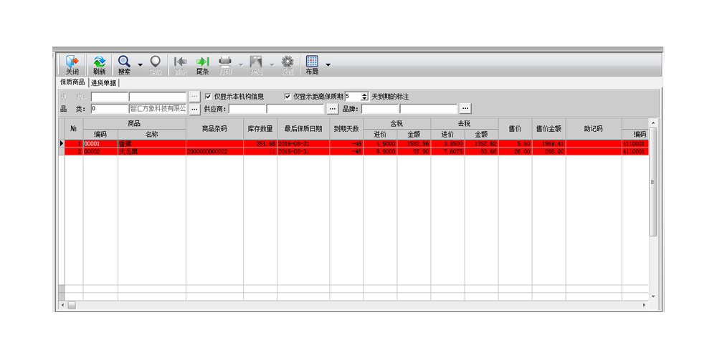This screenshot has width=717, height=358.
Task: Click the days-to-expiry stepper arrows
Action: point(364,97)
